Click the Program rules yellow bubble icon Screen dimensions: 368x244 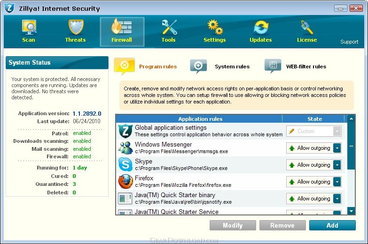[125, 66]
